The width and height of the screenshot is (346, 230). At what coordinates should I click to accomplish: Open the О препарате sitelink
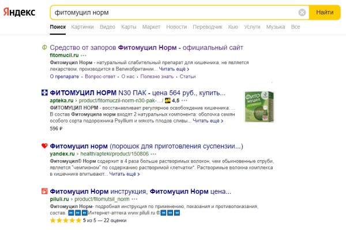[x=64, y=76]
